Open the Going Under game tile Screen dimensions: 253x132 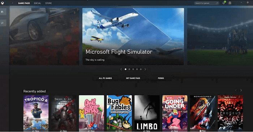point(175,113)
